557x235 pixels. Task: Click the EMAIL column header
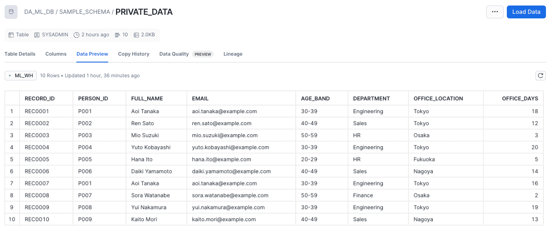(200, 98)
